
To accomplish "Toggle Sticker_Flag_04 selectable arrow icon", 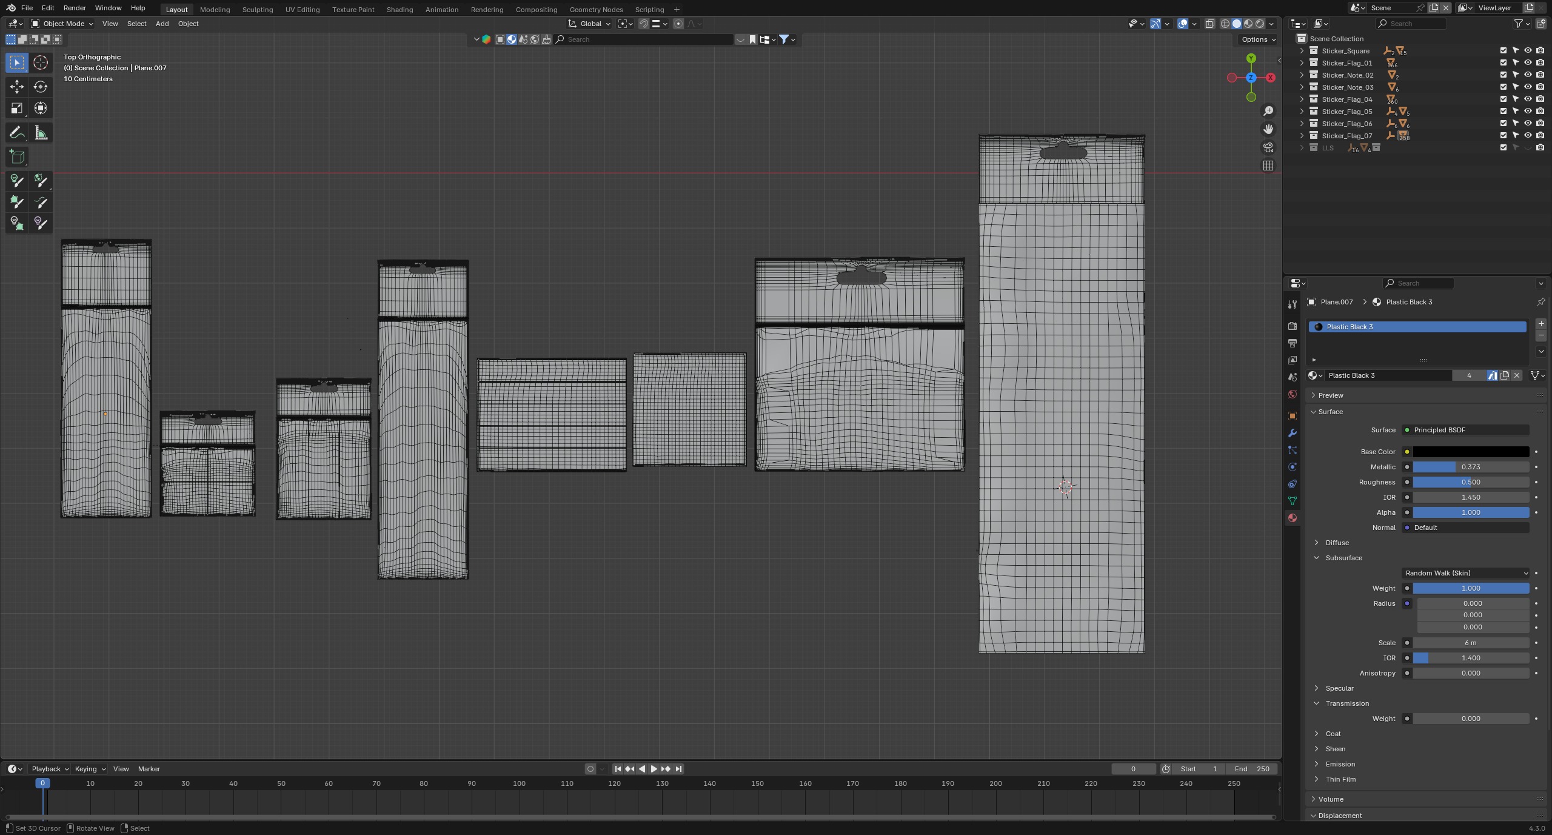I will 1516,99.
